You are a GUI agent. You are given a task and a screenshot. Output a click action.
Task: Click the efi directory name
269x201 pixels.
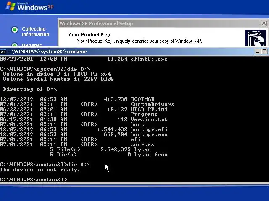click(136, 139)
